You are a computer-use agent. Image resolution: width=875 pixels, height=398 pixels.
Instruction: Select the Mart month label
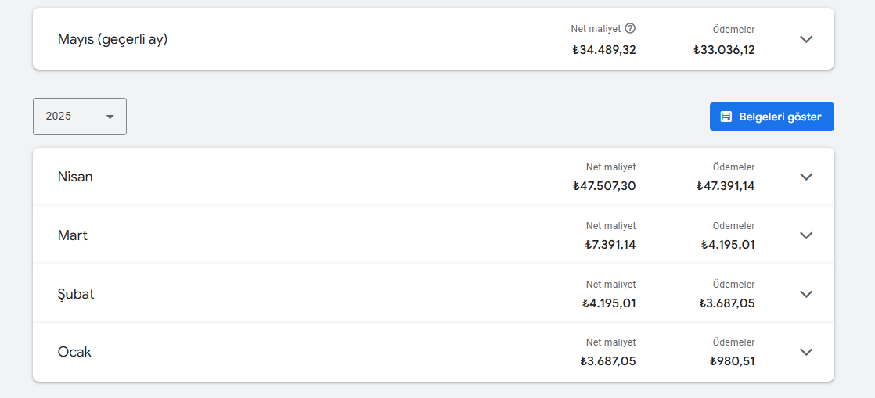coord(73,235)
